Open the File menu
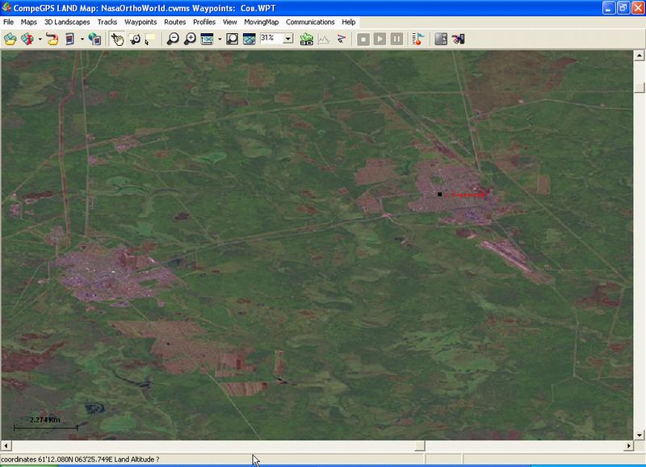 tap(8, 22)
